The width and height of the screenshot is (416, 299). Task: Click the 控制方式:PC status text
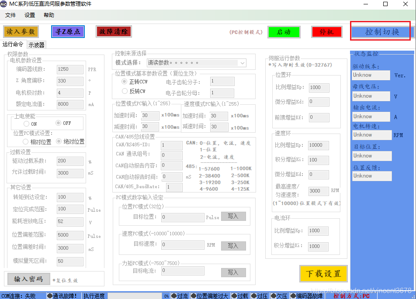point(351,296)
